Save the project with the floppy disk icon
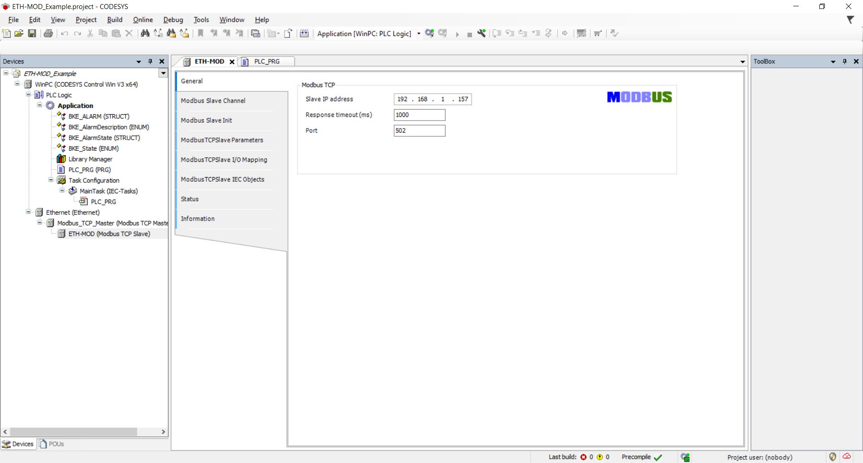Viewport: 863px width, 463px height. point(32,33)
